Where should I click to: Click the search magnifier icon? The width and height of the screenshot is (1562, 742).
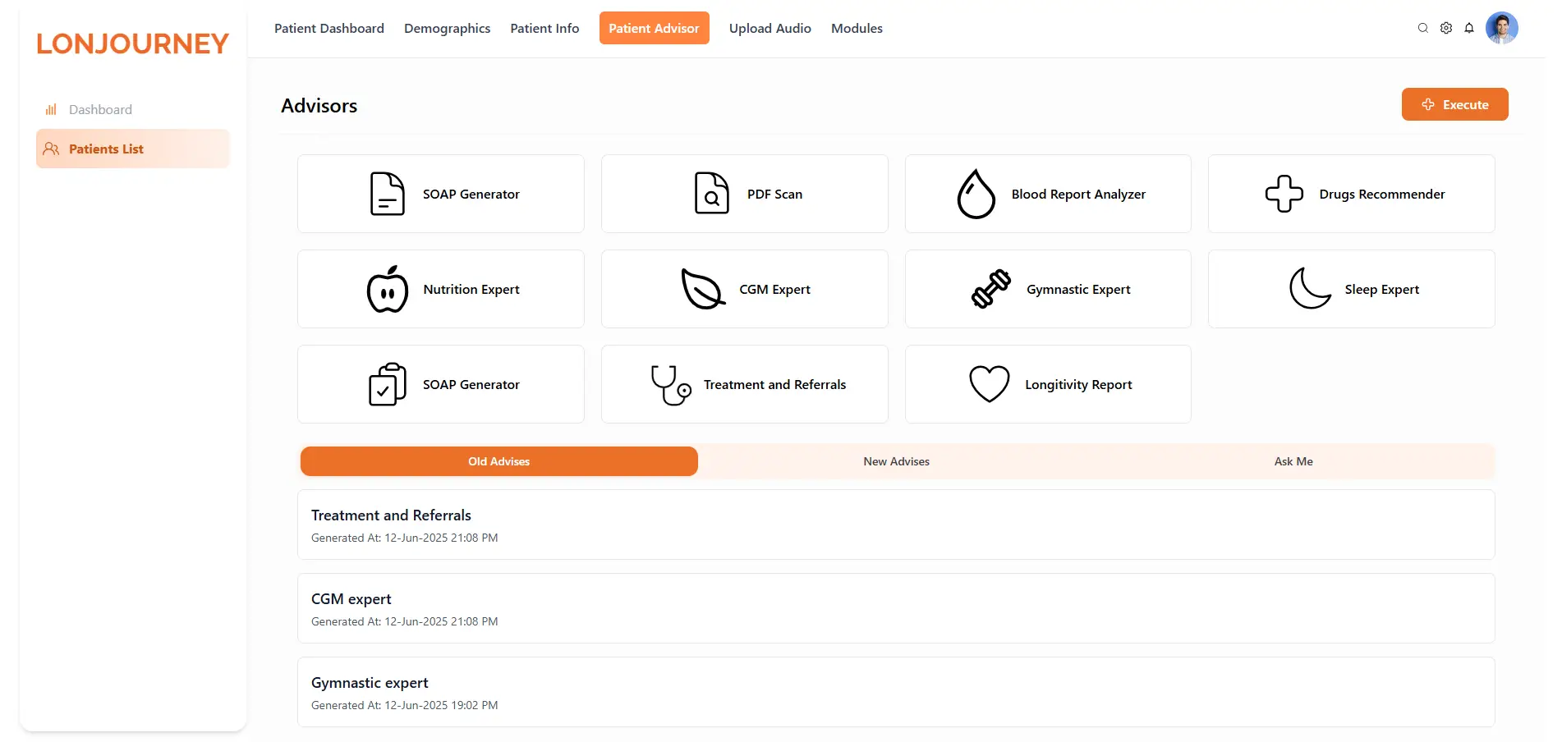click(1423, 28)
